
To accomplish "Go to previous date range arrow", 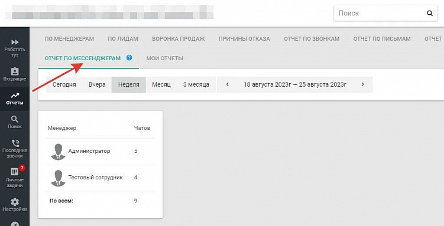I will coord(227,84).
